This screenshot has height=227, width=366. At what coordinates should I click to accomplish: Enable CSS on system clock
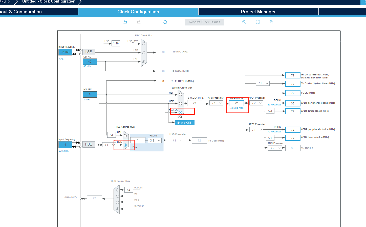pyautogui.click(x=185, y=123)
